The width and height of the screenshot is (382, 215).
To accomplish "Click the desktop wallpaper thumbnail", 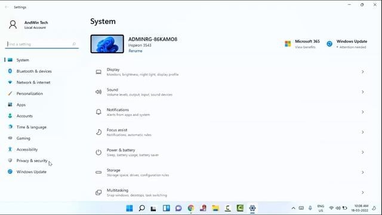I will 107,44.
